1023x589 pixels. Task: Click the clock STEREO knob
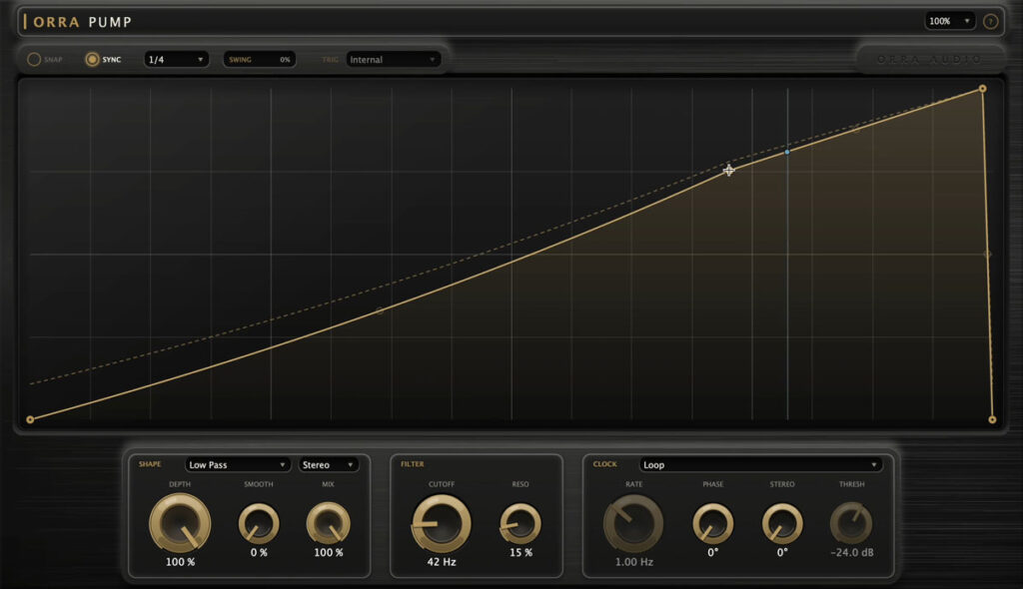pyautogui.click(x=782, y=524)
